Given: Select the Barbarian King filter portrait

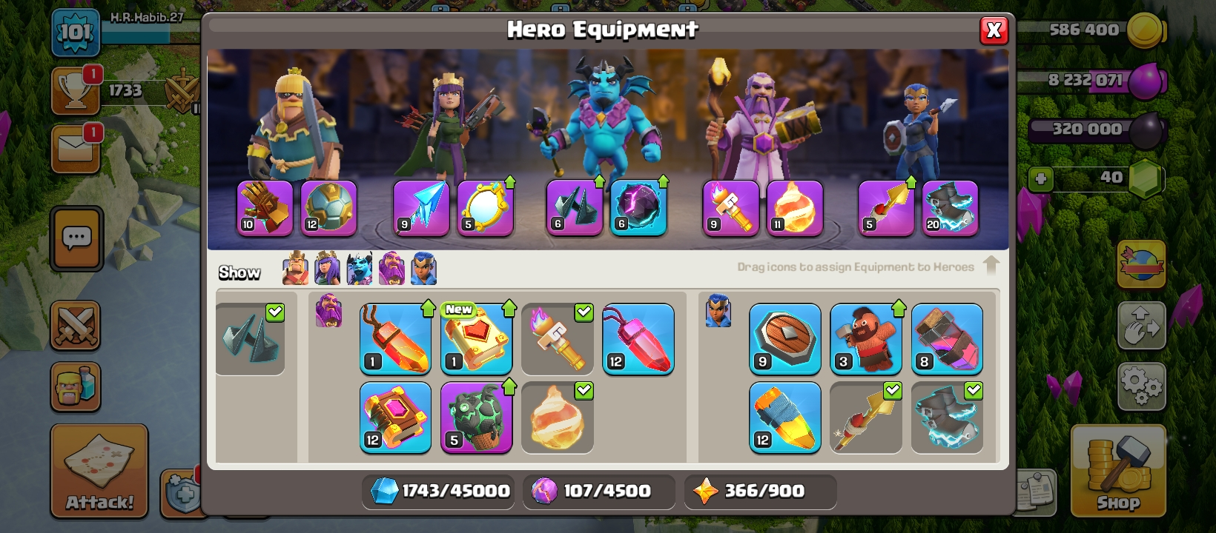Looking at the screenshot, I should [295, 269].
